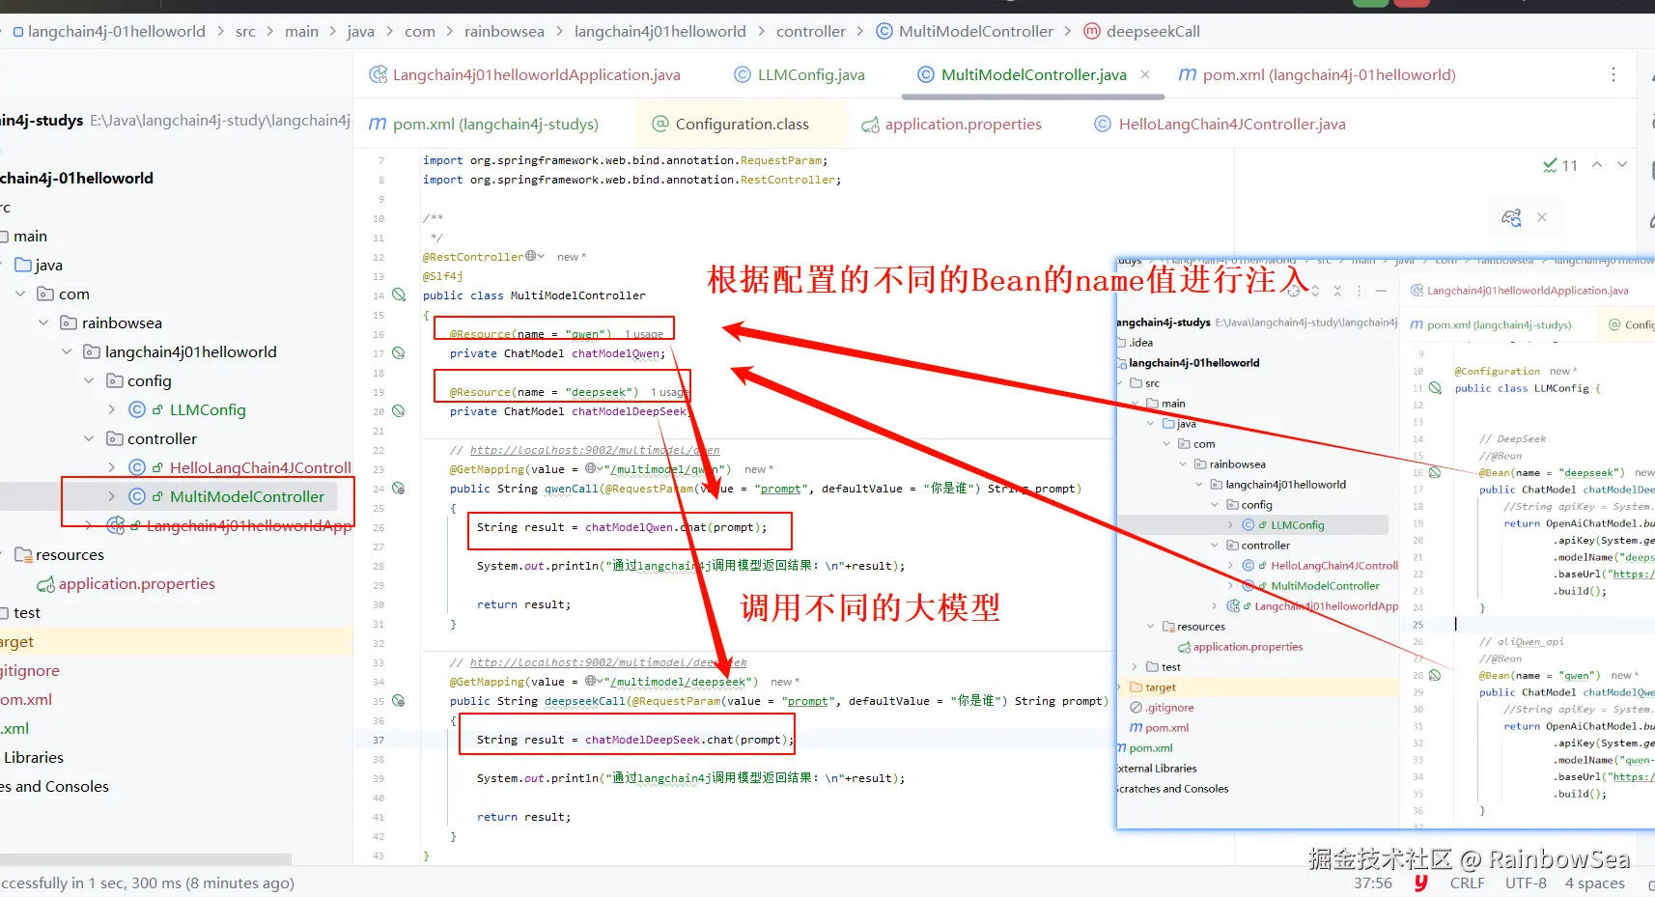Click the Maven reload changes floating icon

1511,218
